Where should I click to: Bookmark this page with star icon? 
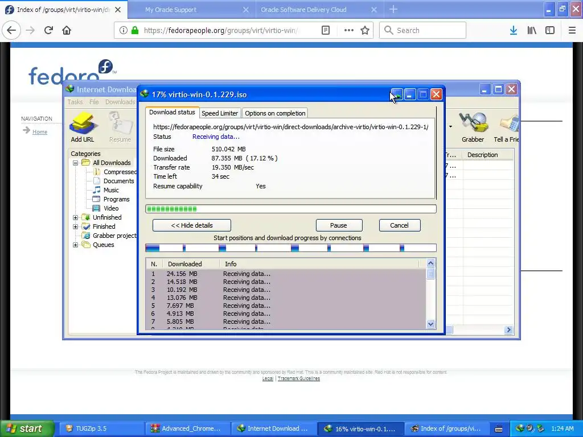(365, 30)
